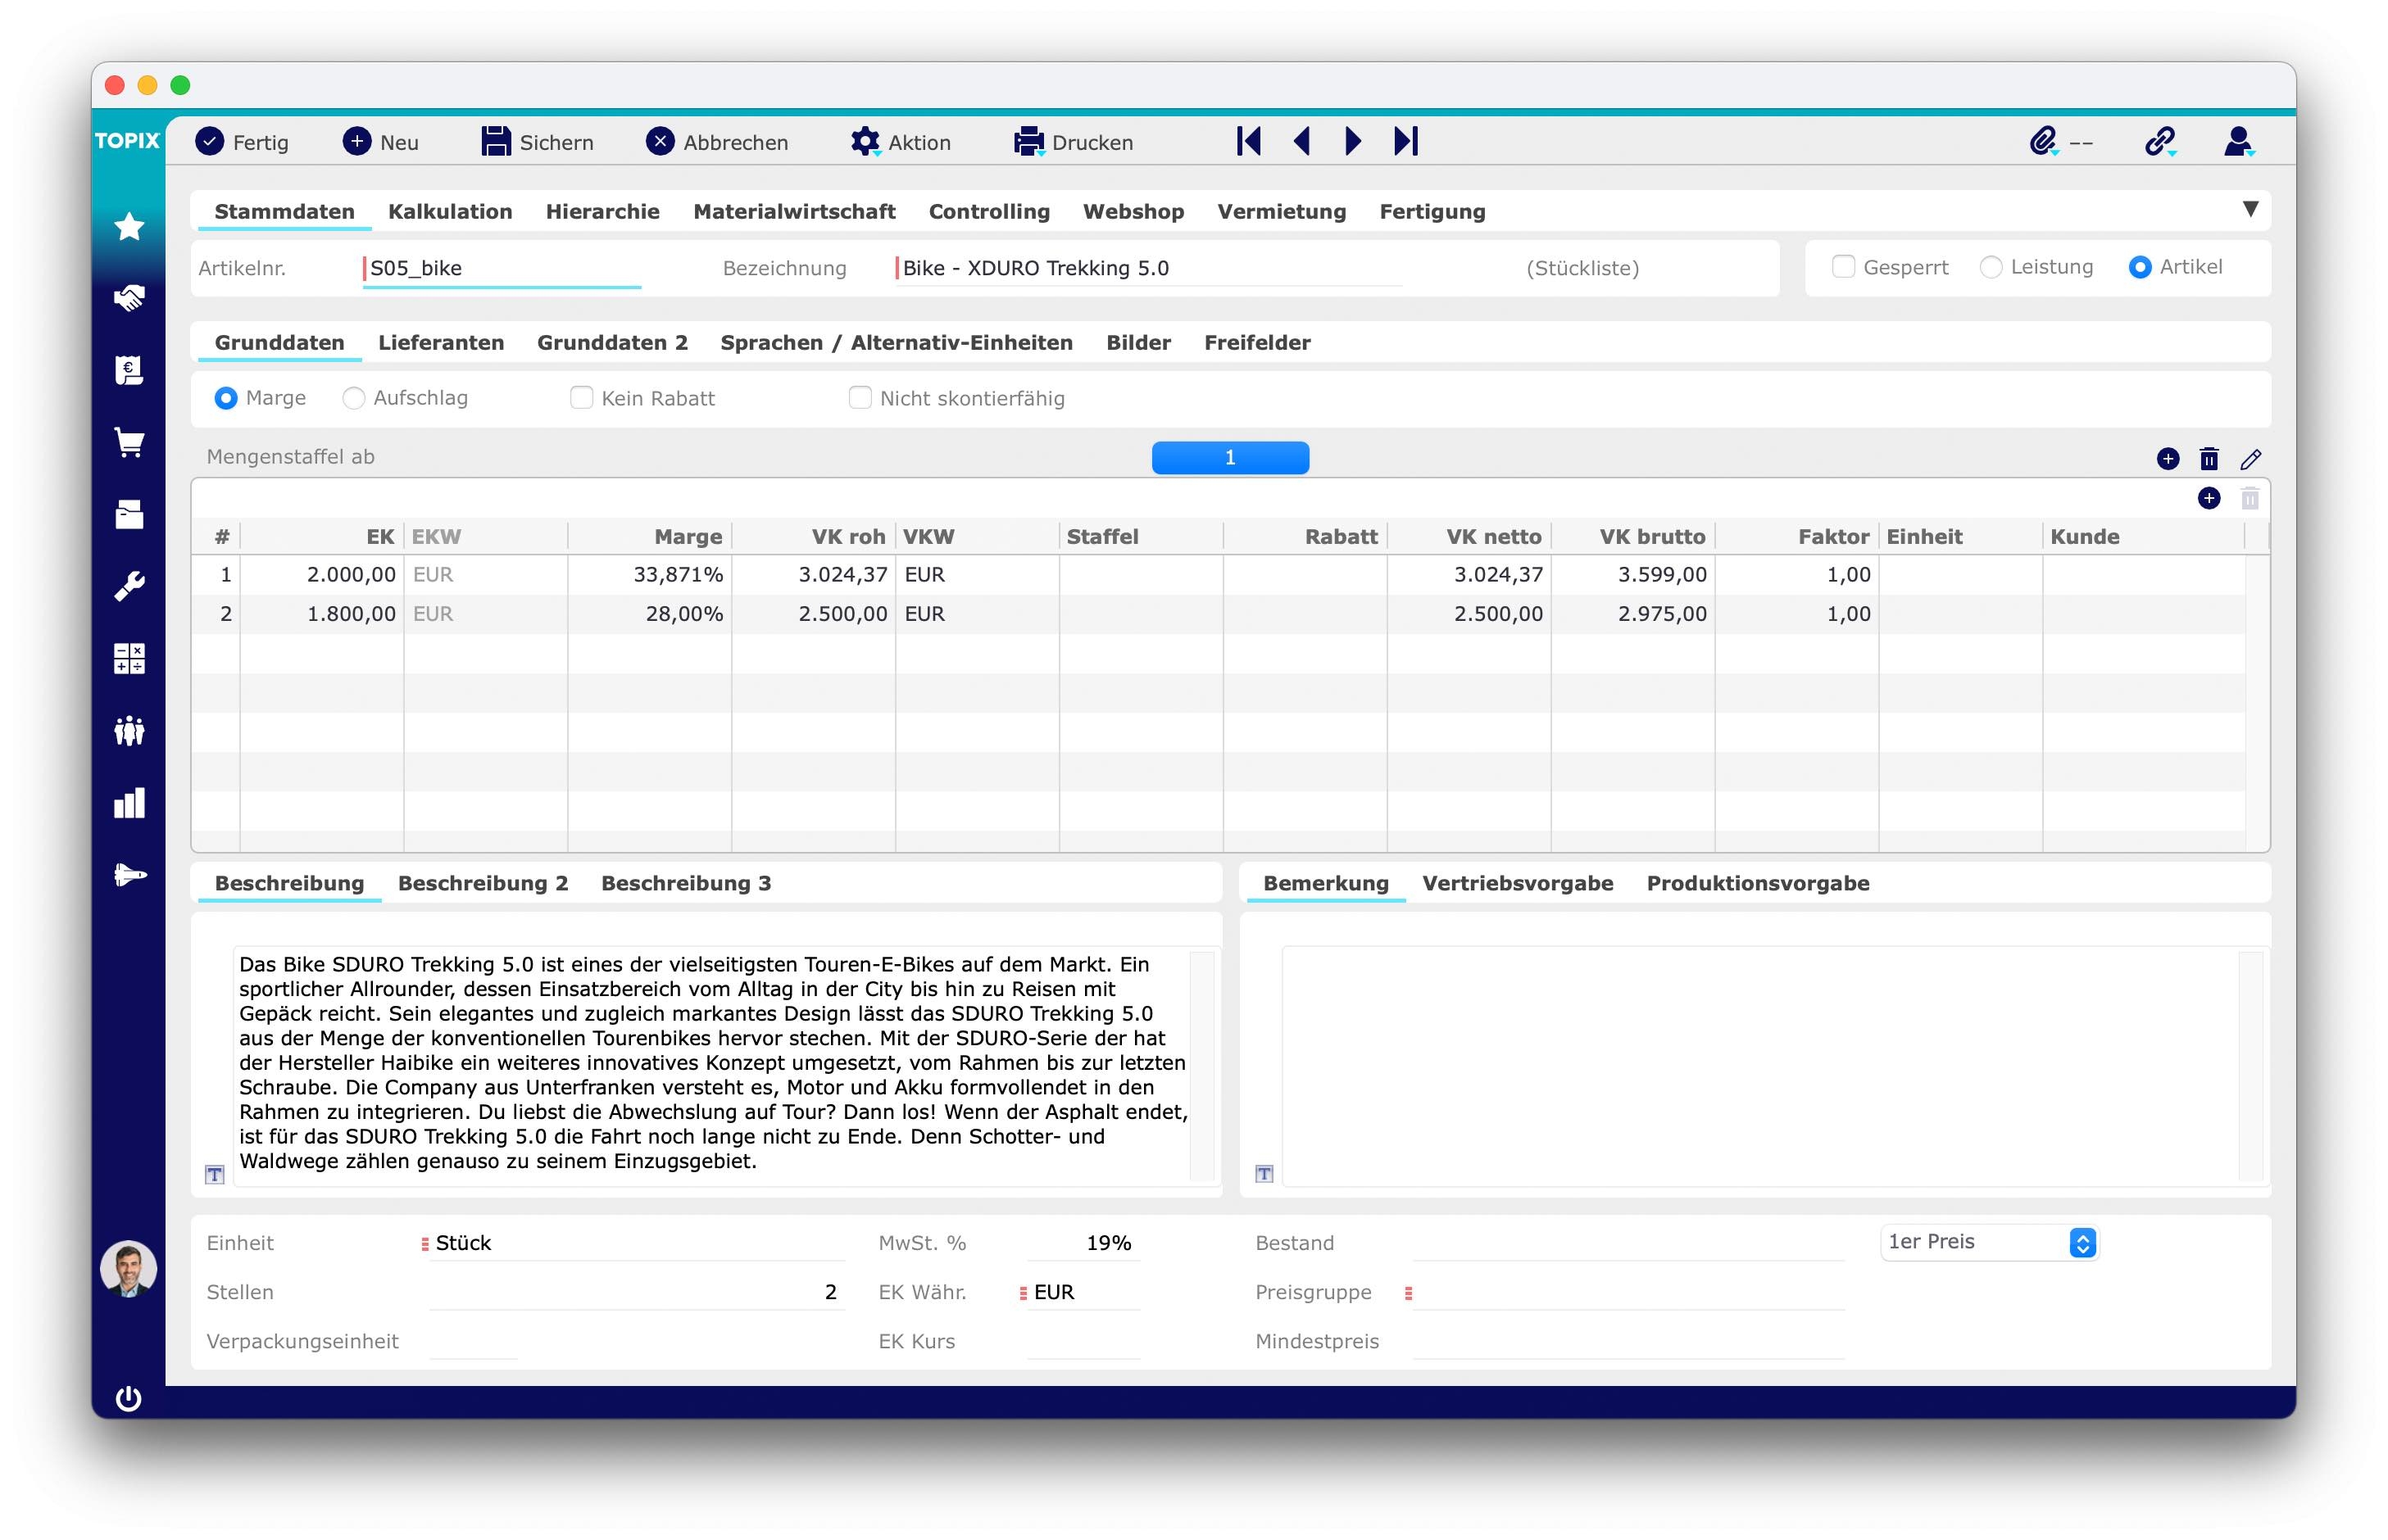Open the 1er Preis dropdown
2388x1540 pixels.
[1989, 1242]
